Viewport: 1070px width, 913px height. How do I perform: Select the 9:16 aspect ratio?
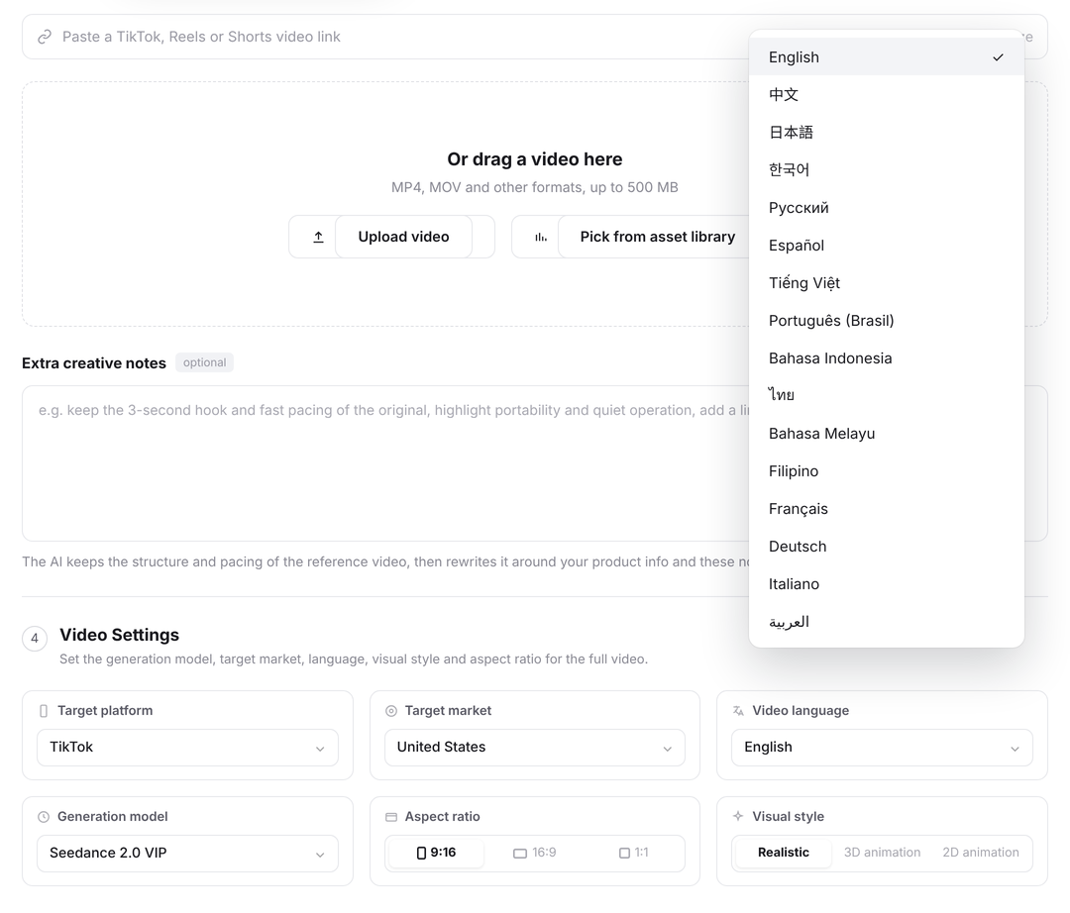(x=435, y=853)
